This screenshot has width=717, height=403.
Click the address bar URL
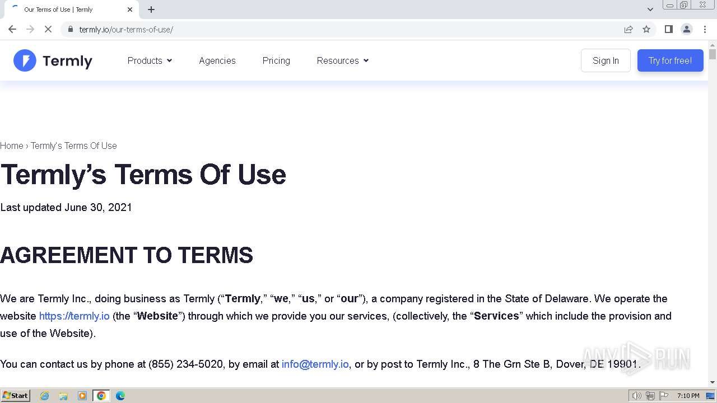(126, 30)
